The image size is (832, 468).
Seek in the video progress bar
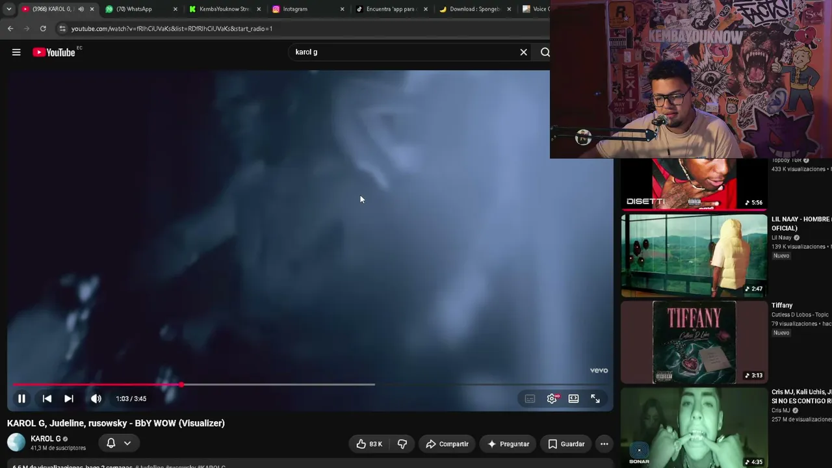(311, 385)
